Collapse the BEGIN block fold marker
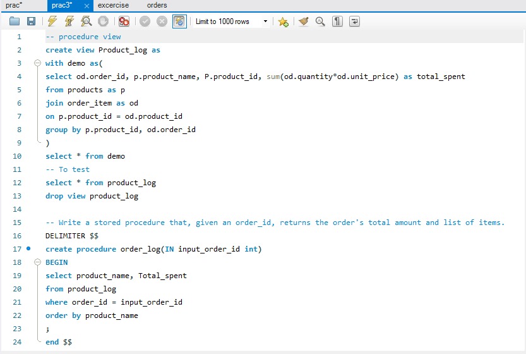The width and height of the screenshot is (526, 354). [38, 262]
